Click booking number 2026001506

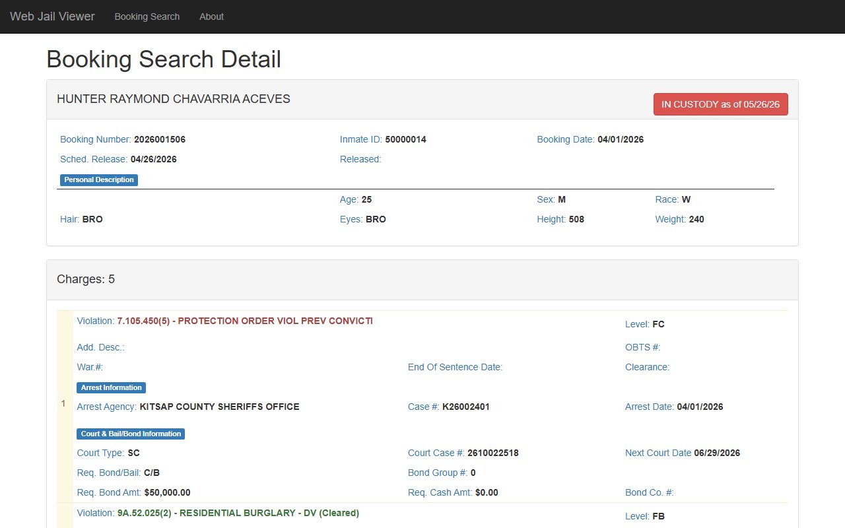[160, 139]
